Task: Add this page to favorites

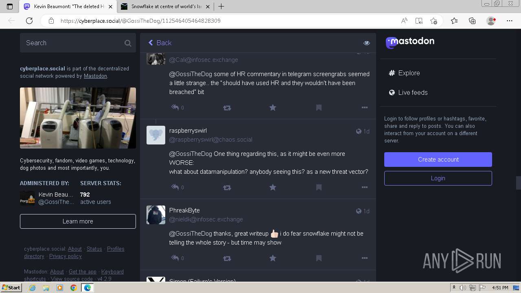Action: tap(433, 21)
